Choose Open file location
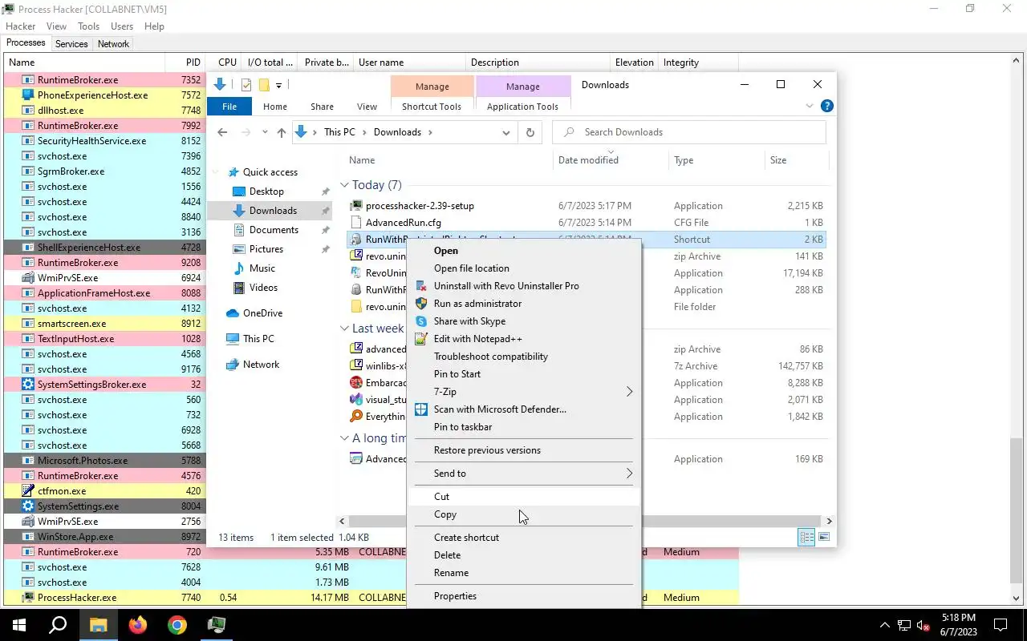 click(524, 268)
